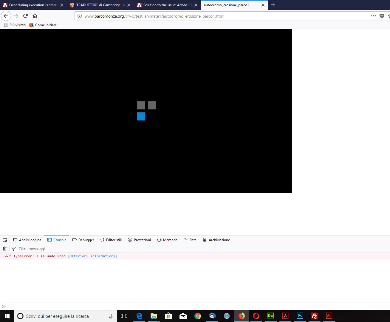Open the Archiviazione storage tab
Viewport: 390px width, 322px height.
pyautogui.click(x=216, y=240)
